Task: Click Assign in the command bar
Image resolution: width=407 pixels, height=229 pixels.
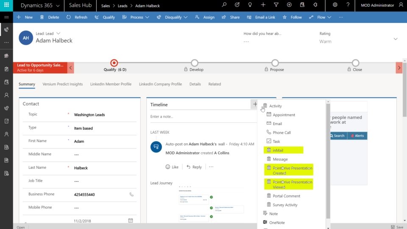Action: pos(205,17)
